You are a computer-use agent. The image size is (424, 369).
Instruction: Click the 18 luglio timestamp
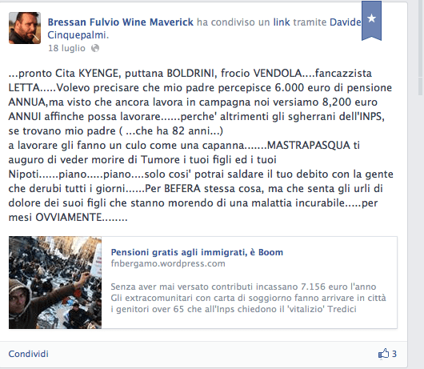pyautogui.click(x=66, y=48)
